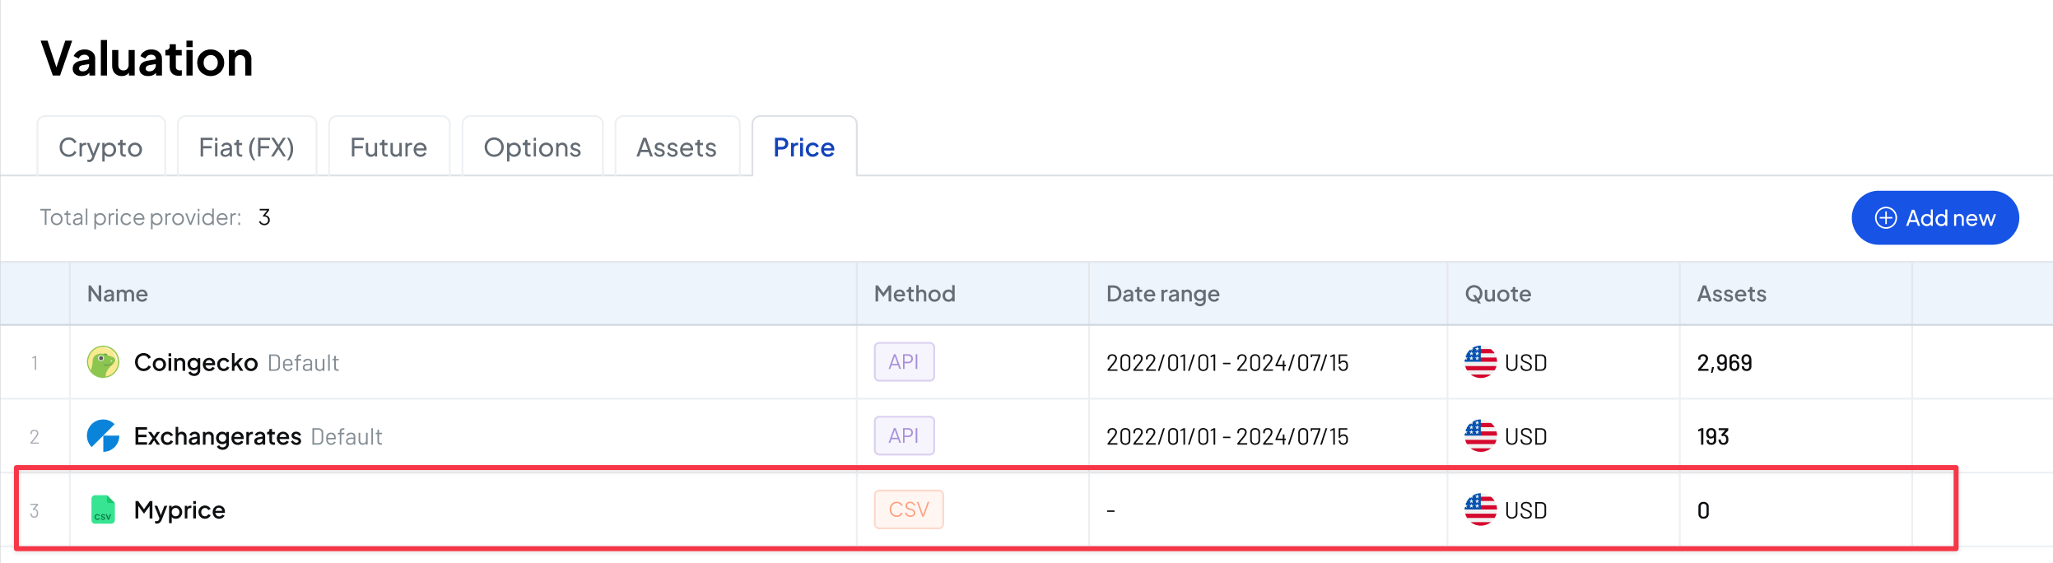Click the Coingecko gecko logo icon

tap(103, 362)
